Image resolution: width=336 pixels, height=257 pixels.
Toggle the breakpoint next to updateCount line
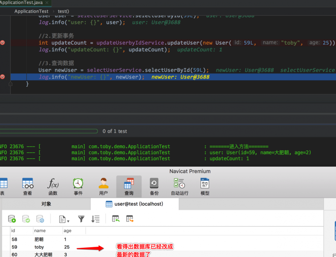2,43
